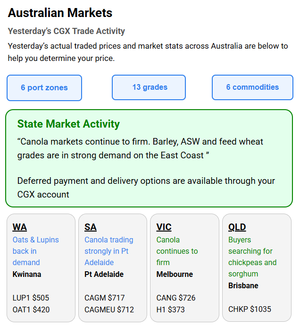Select the Melbourne port label
Viewport: 300px width, 327px height.
(175, 274)
